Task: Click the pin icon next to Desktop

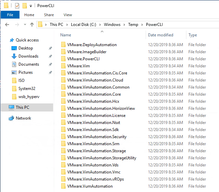Action: (50, 48)
